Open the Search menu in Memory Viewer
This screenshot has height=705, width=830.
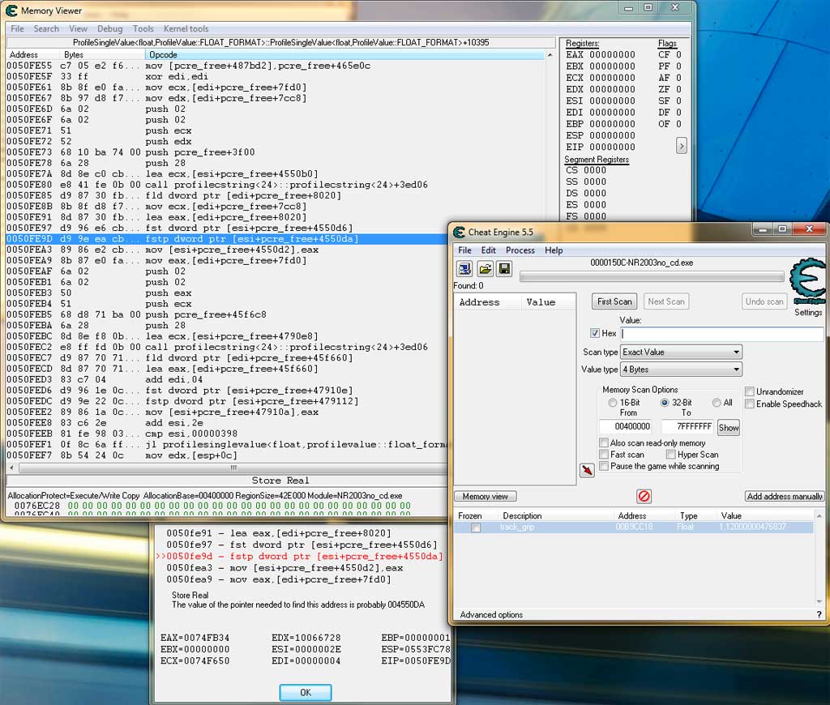tap(46, 28)
